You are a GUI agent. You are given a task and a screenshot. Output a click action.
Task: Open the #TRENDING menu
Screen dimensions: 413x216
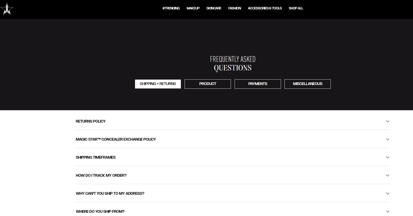[x=171, y=8]
